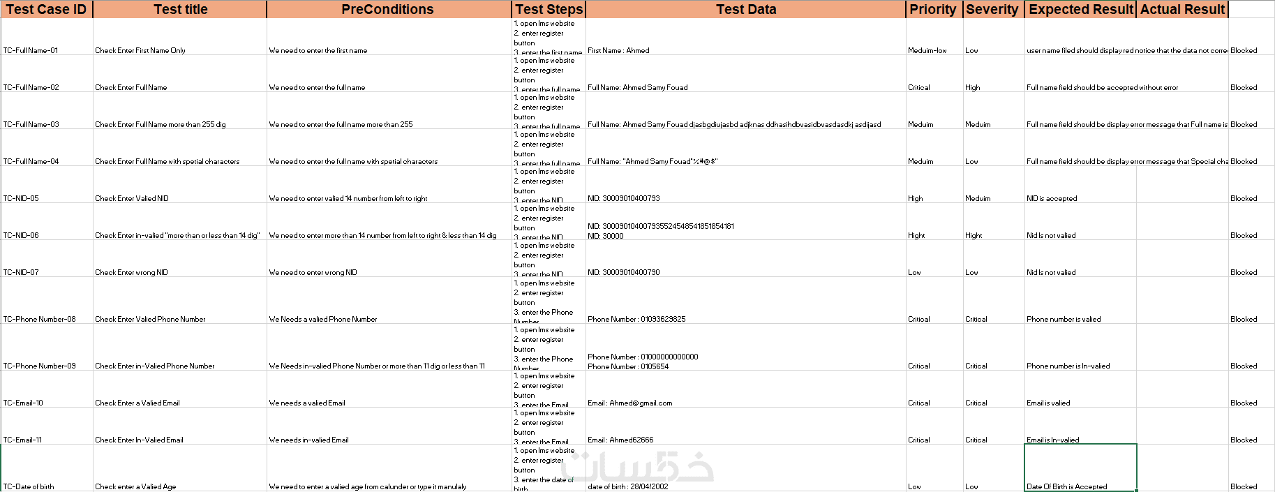The width and height of the screenshot is (1275, 492).
Task: Click 'Phone Number : 01093629825' cell
Action: coord(746,300)
